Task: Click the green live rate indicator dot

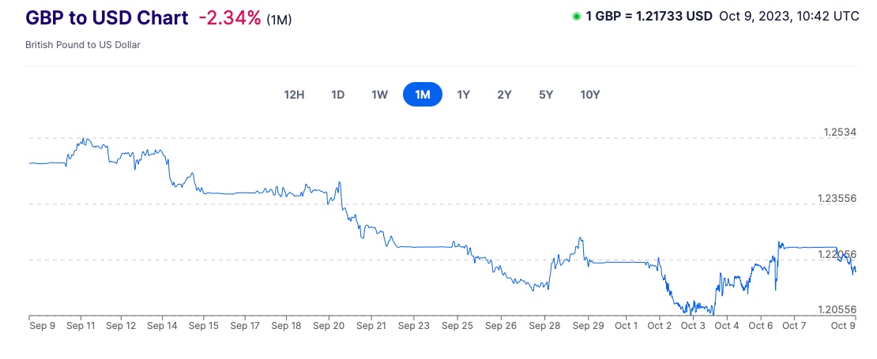Action: (x=577, y=17)
